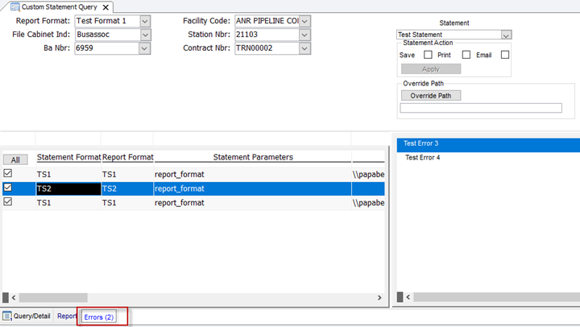Check the Email checkbox
This screenshot has height=327, width=580.
tap(505, 55)
